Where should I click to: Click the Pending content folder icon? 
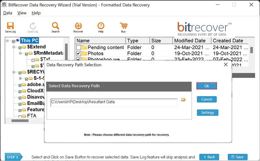(x=84, y=47)
